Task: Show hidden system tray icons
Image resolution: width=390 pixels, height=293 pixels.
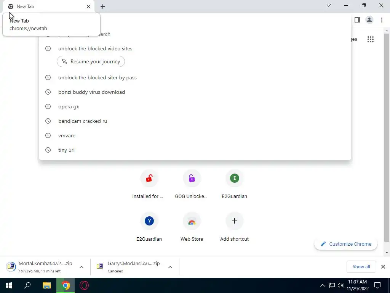Action: (322, 285)
